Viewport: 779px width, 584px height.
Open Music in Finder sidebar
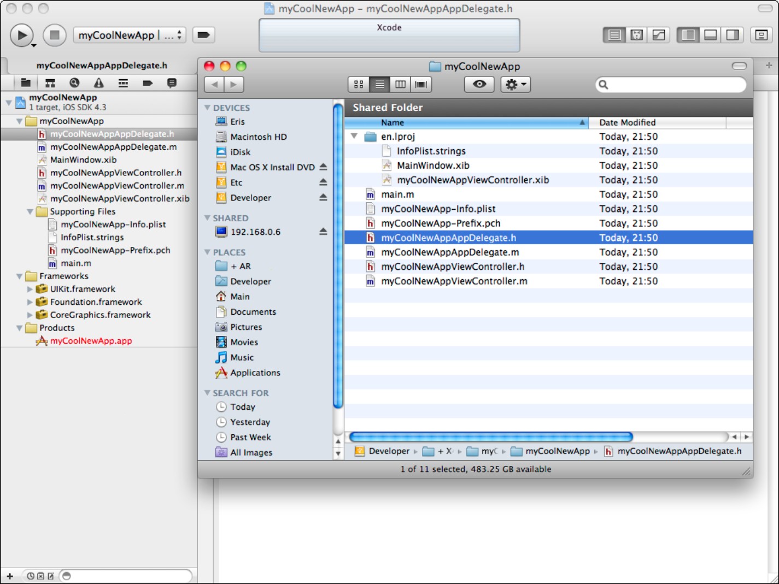coord(242,358)
